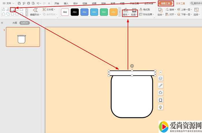Click the floating fill bucket icon beside shape
Viewport: 202px width, 133px height.
pos(161,93)
